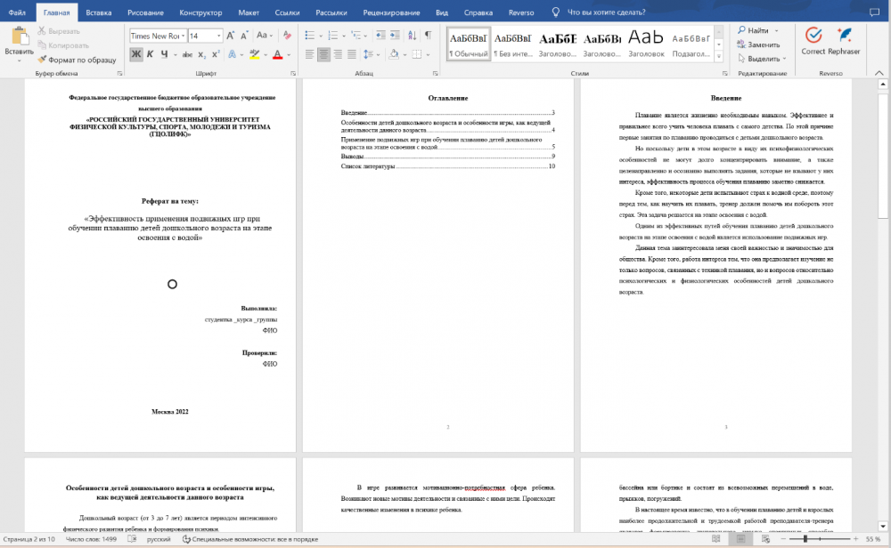Open the Выделить (Select) dropdown
Screen dimensions: 891x548
point(762,59)
